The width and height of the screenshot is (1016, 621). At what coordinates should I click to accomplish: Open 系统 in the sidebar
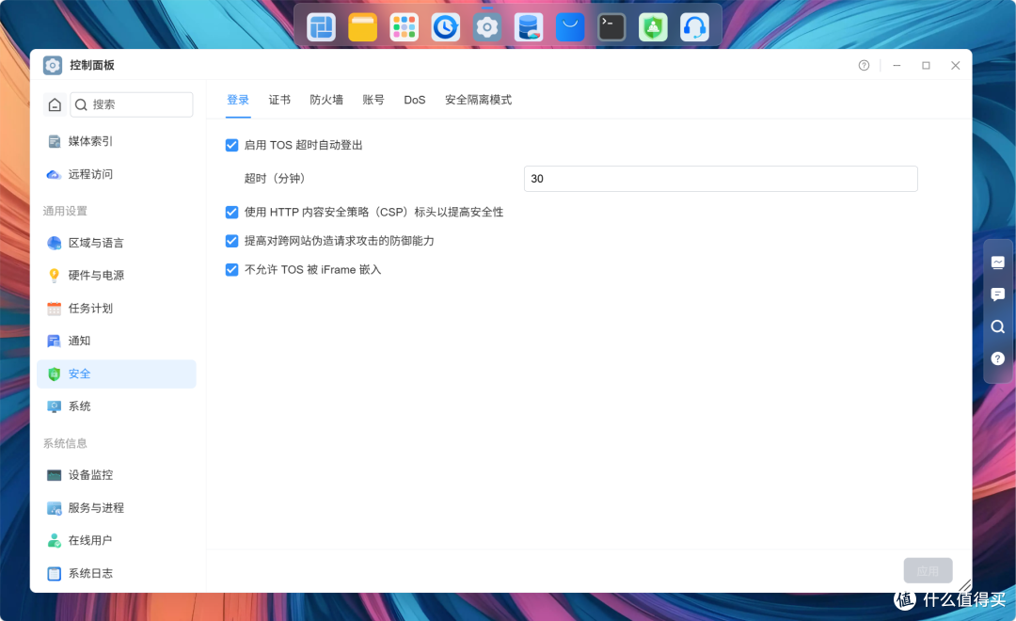click(x=117, y=406)
